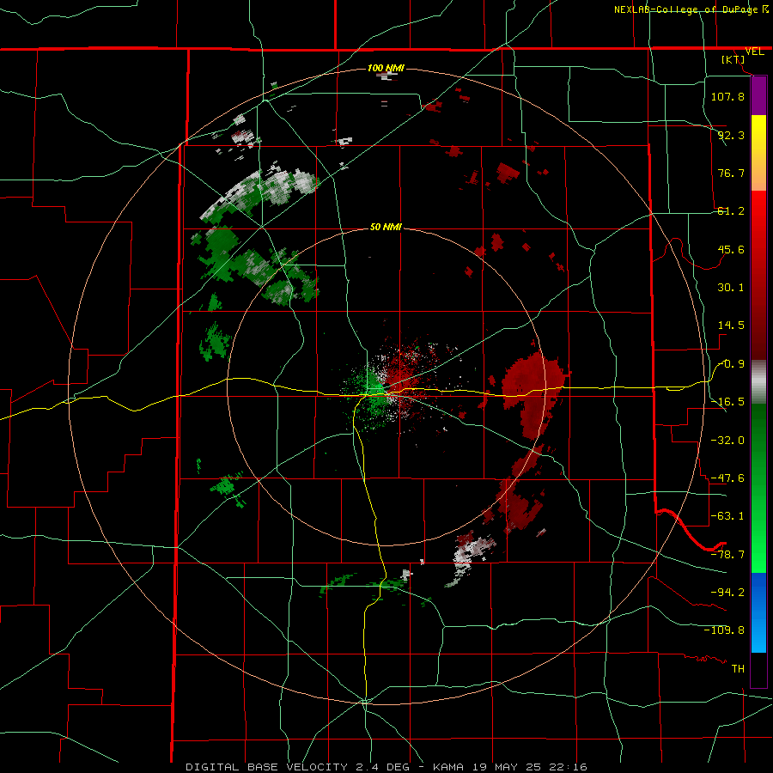Select the -63.1 scale value
This screenshot has width=773, height=773.
click(727, 516)
